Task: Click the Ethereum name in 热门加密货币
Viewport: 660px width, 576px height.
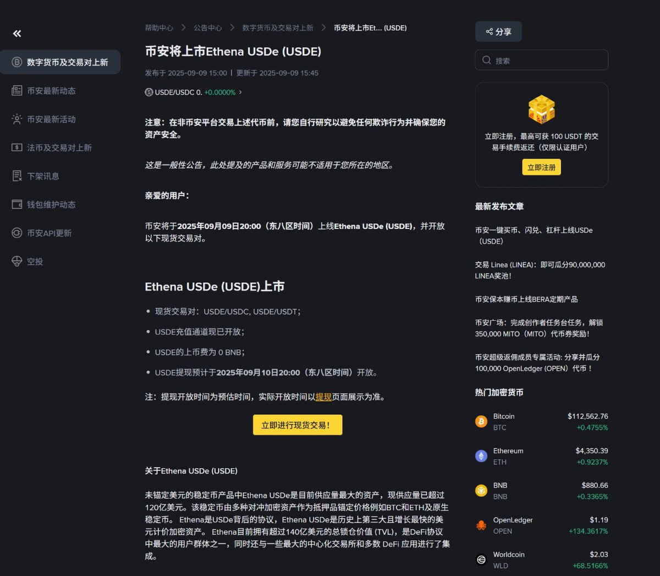Action: 508,451
